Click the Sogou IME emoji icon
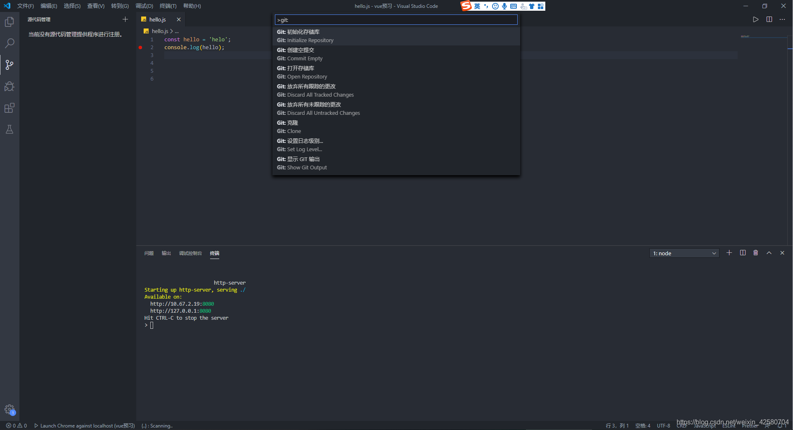Image resolution: width=793 pixels, height=430 pixels. click(495, 6)
